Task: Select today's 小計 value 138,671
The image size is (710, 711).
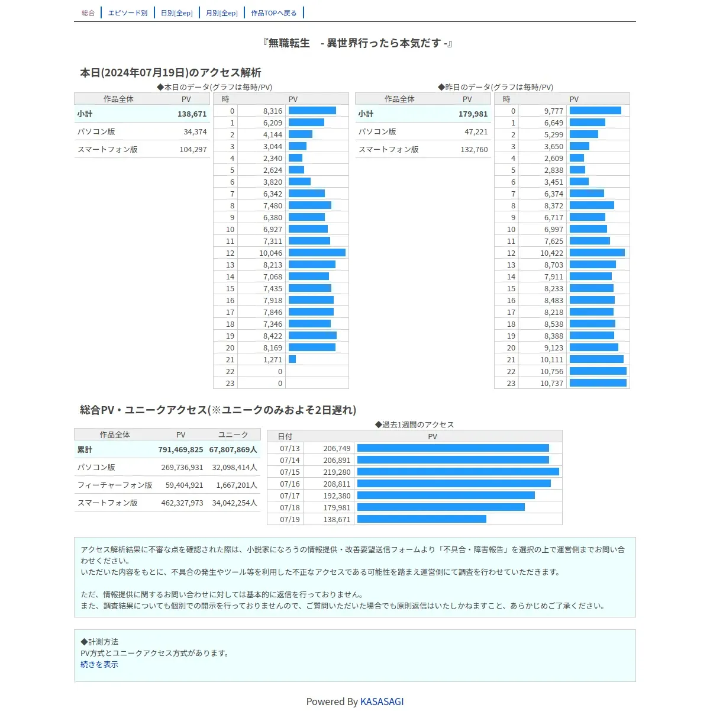Action: point(192,114)
